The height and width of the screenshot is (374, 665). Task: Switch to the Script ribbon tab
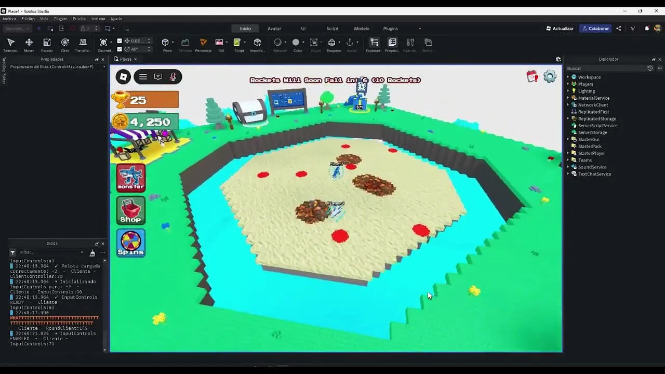tap(332, 29)
